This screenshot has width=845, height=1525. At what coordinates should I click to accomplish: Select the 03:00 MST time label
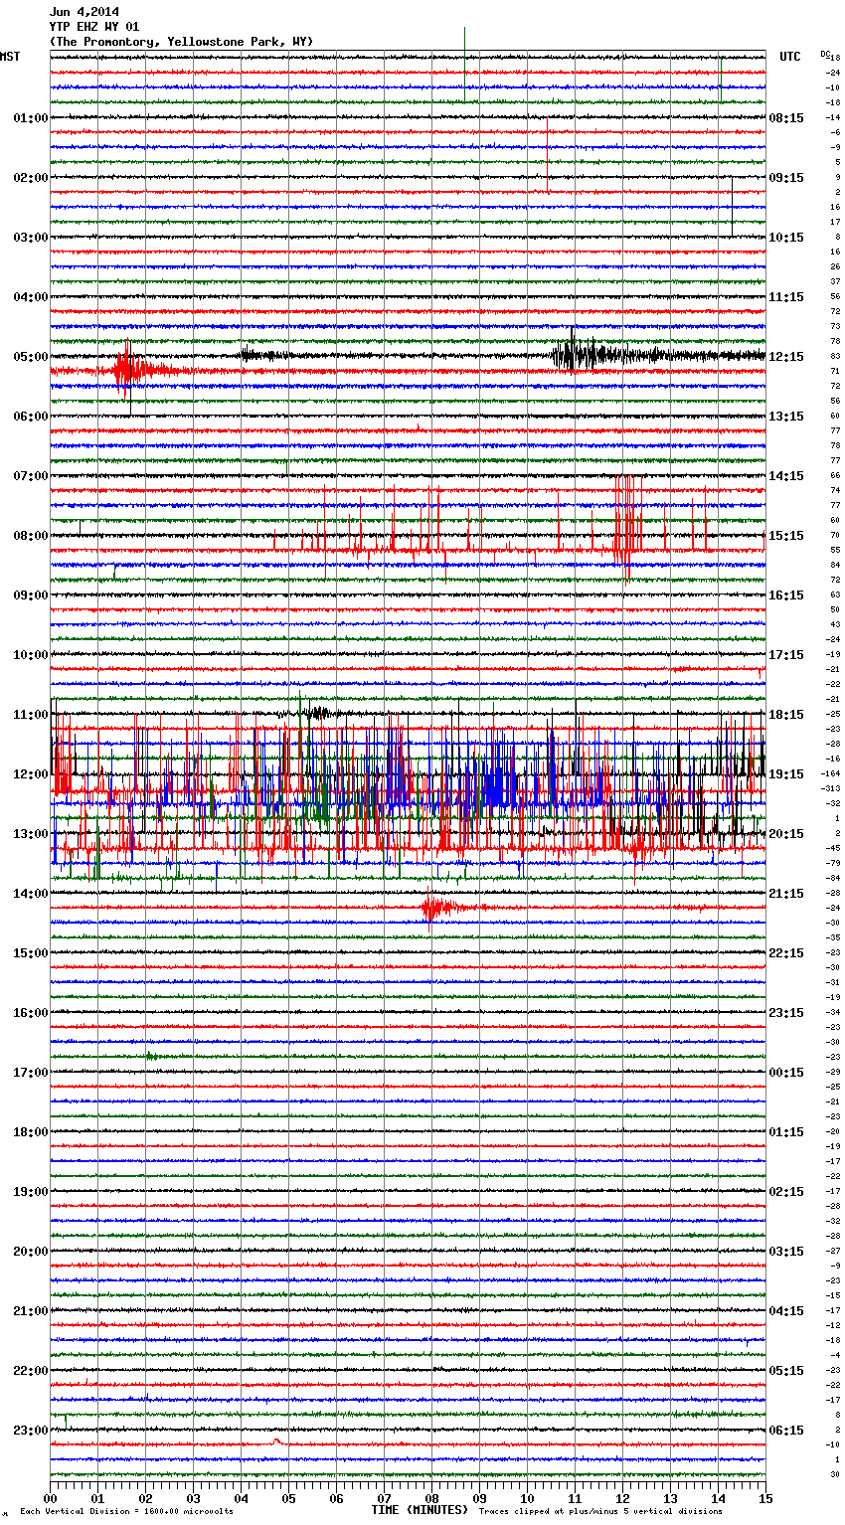(30, 238)
